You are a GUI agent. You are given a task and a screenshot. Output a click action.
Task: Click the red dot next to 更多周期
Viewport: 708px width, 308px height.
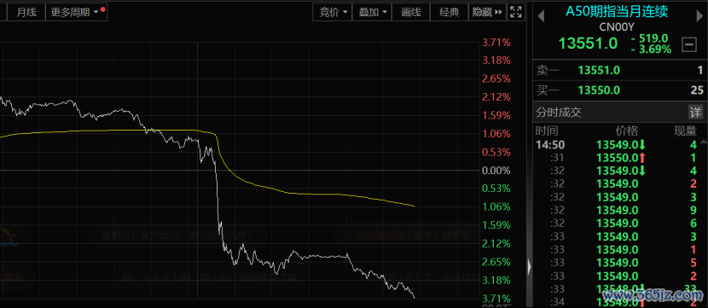click(103, 9)
